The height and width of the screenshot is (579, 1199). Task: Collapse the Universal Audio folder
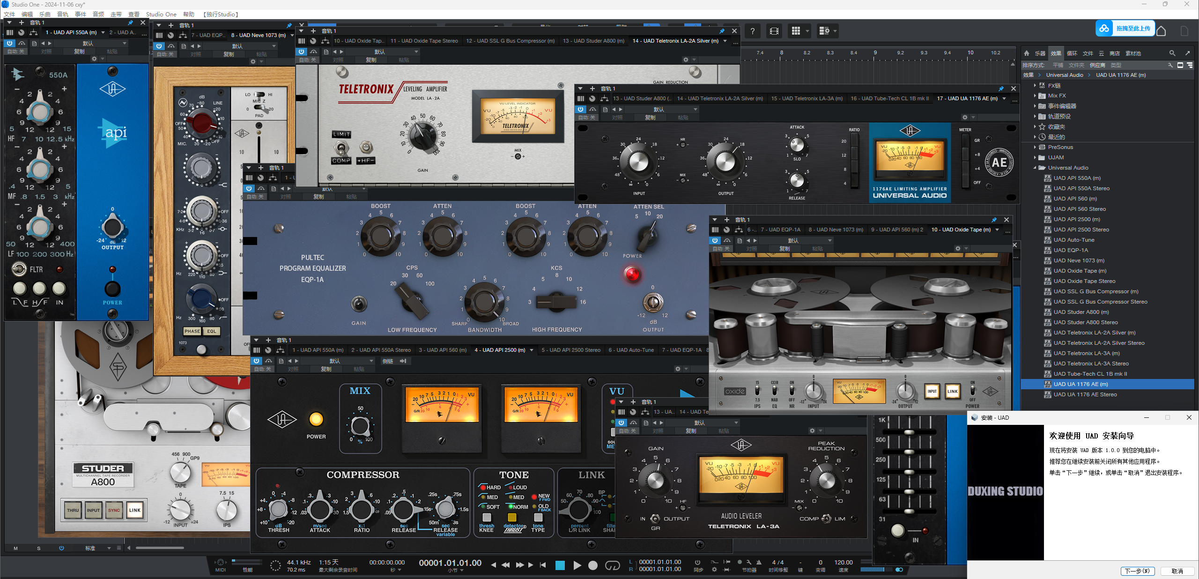tap(1035, 168)
